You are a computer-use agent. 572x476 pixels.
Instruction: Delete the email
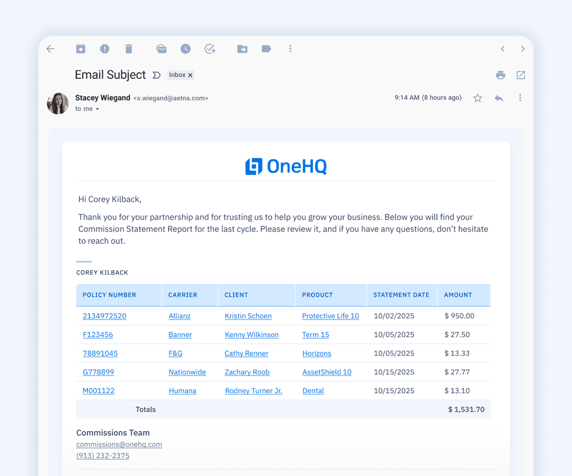pyautogui.click(x=128, y=49)
